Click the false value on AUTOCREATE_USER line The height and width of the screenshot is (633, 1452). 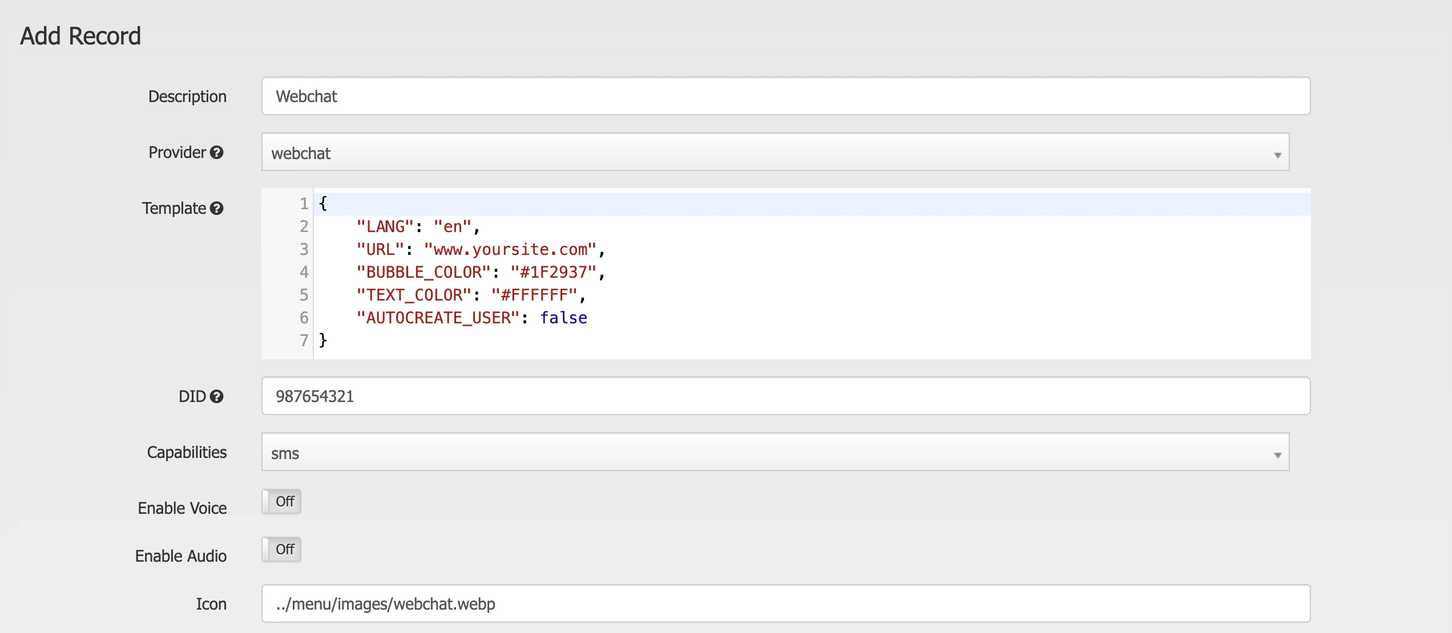pyautogui.click(x=563, y=318)
